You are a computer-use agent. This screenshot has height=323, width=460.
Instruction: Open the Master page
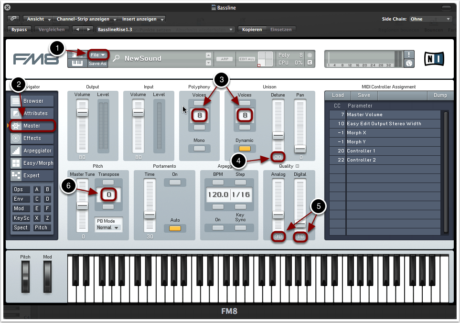tap(32, 126)
